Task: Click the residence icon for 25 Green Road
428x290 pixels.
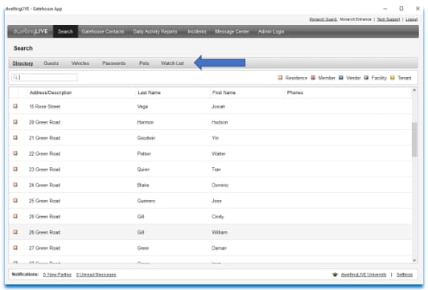Action: 15,201
